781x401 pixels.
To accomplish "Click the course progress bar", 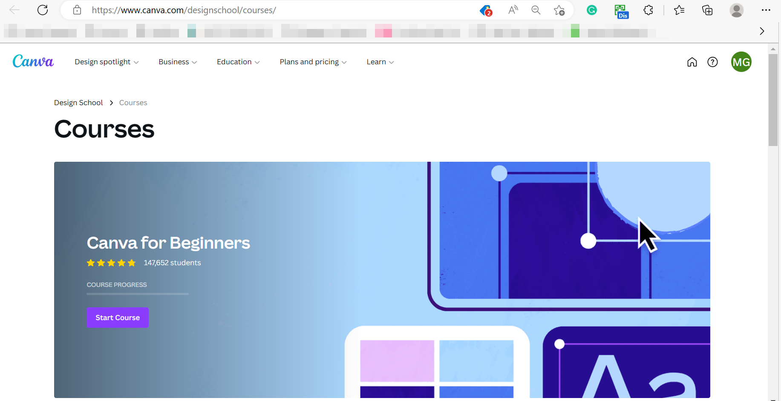I will [x=138, y=294].
